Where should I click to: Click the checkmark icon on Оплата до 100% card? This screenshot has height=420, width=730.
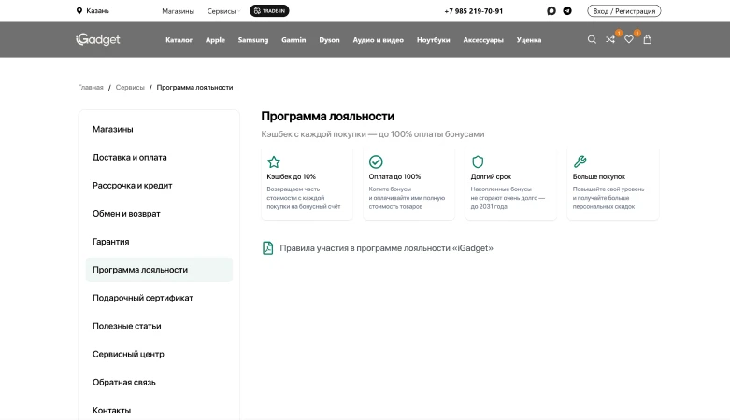click(x=376, y=161)
